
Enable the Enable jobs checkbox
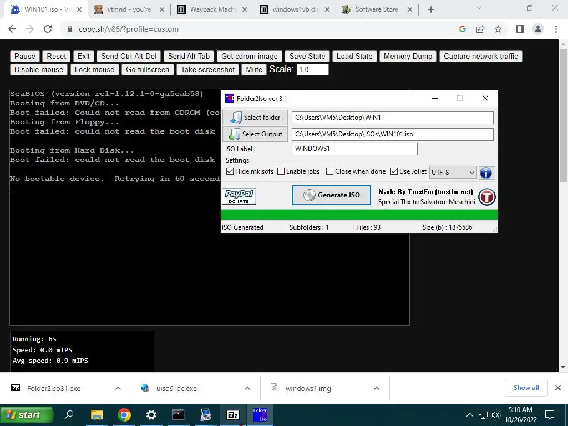[x=281, y=171]
